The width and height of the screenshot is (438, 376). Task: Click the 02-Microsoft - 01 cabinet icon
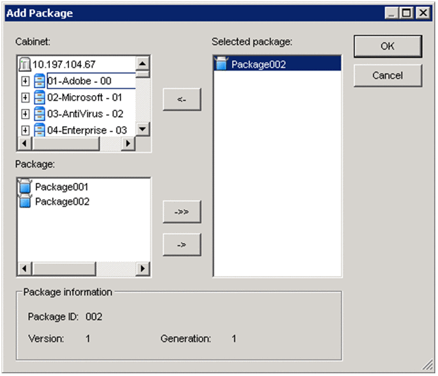[x=40, y=97]
